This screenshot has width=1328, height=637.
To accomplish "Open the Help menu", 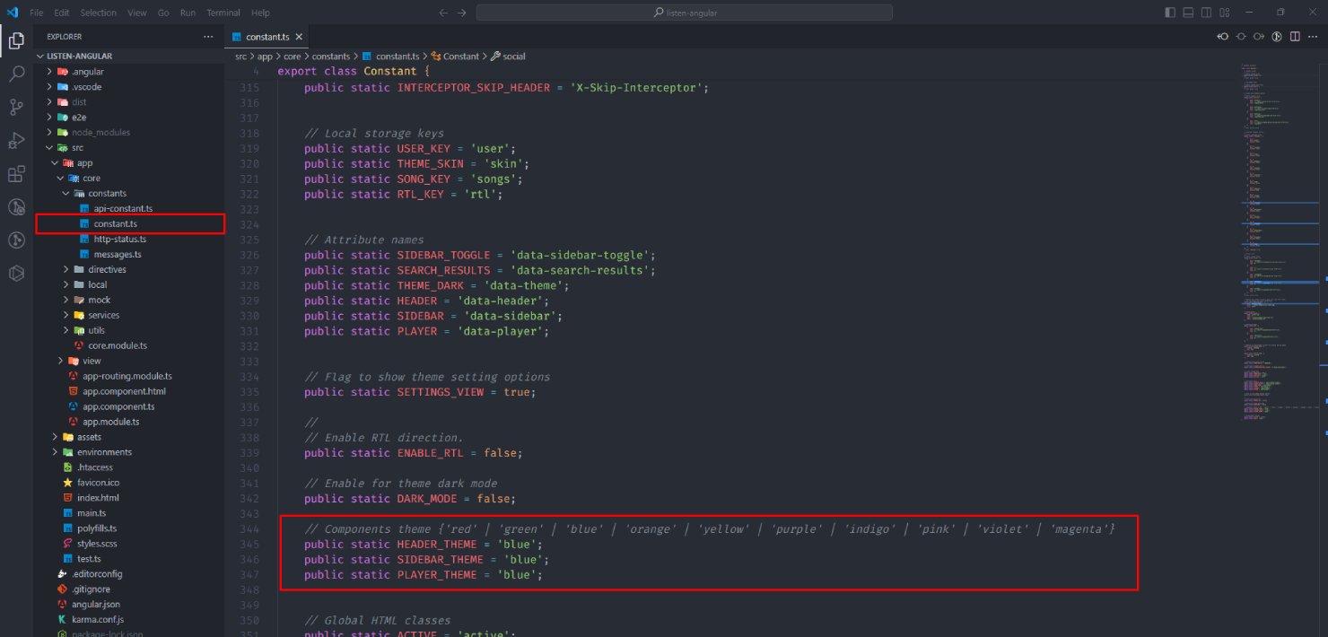I will [x=260, y=13].
